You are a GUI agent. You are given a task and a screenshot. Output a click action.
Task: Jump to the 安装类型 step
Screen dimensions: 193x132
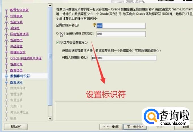pos(16,40)
